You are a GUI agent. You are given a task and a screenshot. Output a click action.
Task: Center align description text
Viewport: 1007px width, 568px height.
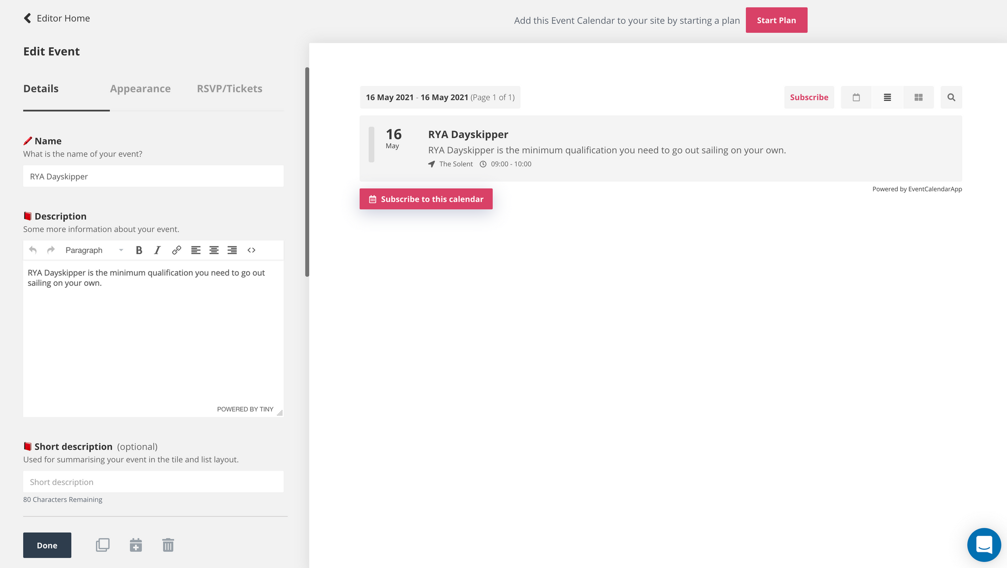(x=214, y=250)
